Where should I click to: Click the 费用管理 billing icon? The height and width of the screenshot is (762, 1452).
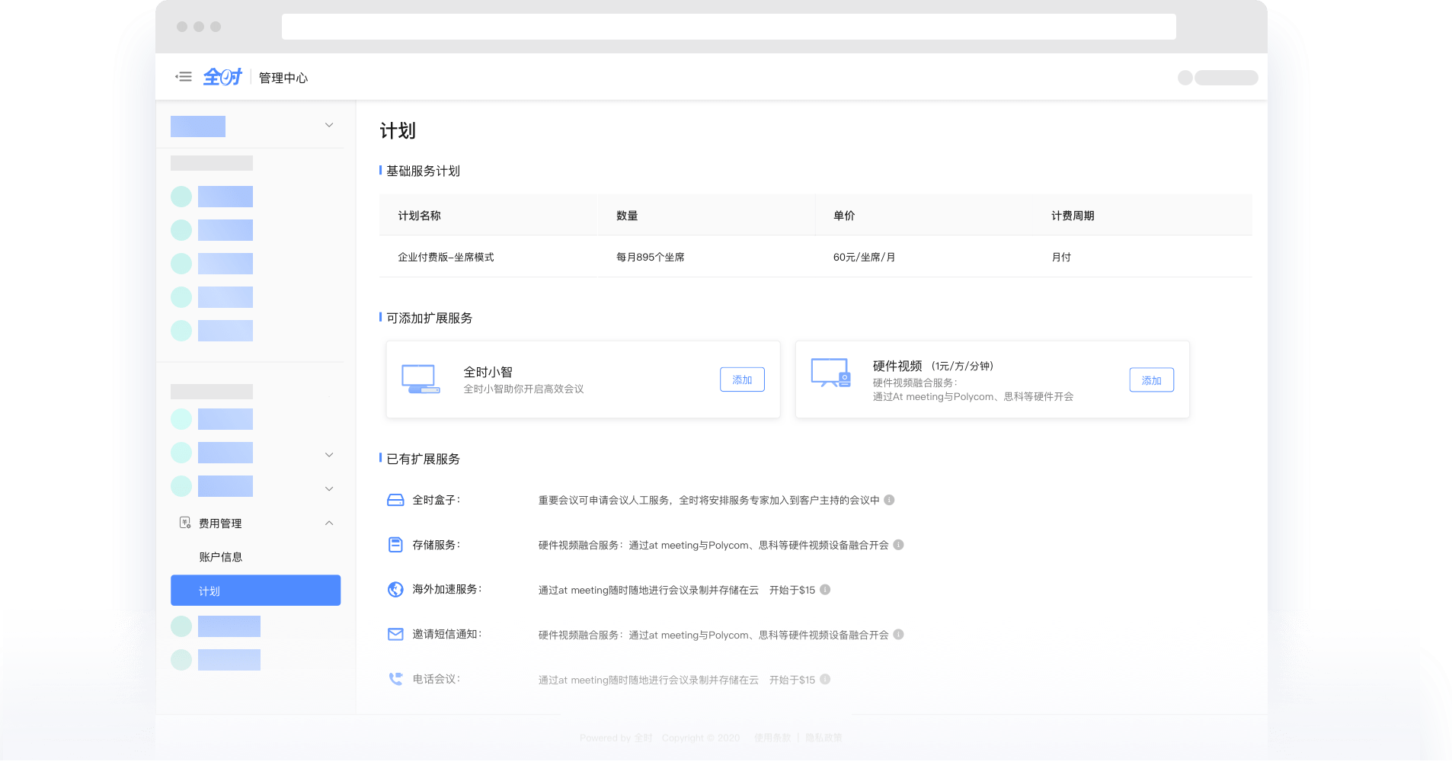coord(185,523)
